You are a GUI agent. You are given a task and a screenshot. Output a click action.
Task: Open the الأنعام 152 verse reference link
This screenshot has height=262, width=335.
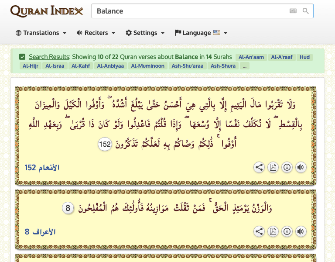point(42,168)
